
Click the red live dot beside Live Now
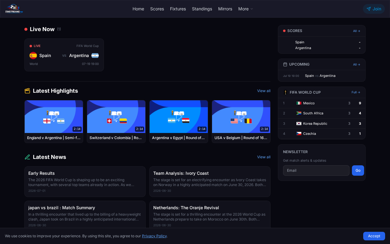coord(26,29)
